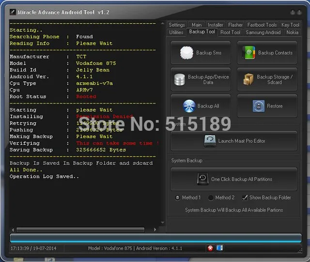Image resolution: width=310 pixels, height=262 pixels.
Task: Click the 'TCT' manufacturer value
Action: [x=81, y=57]
